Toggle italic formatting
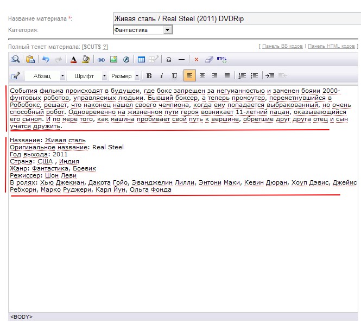 [162, 76]
